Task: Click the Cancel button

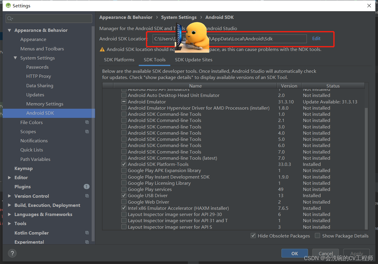Action: point(326,253)
